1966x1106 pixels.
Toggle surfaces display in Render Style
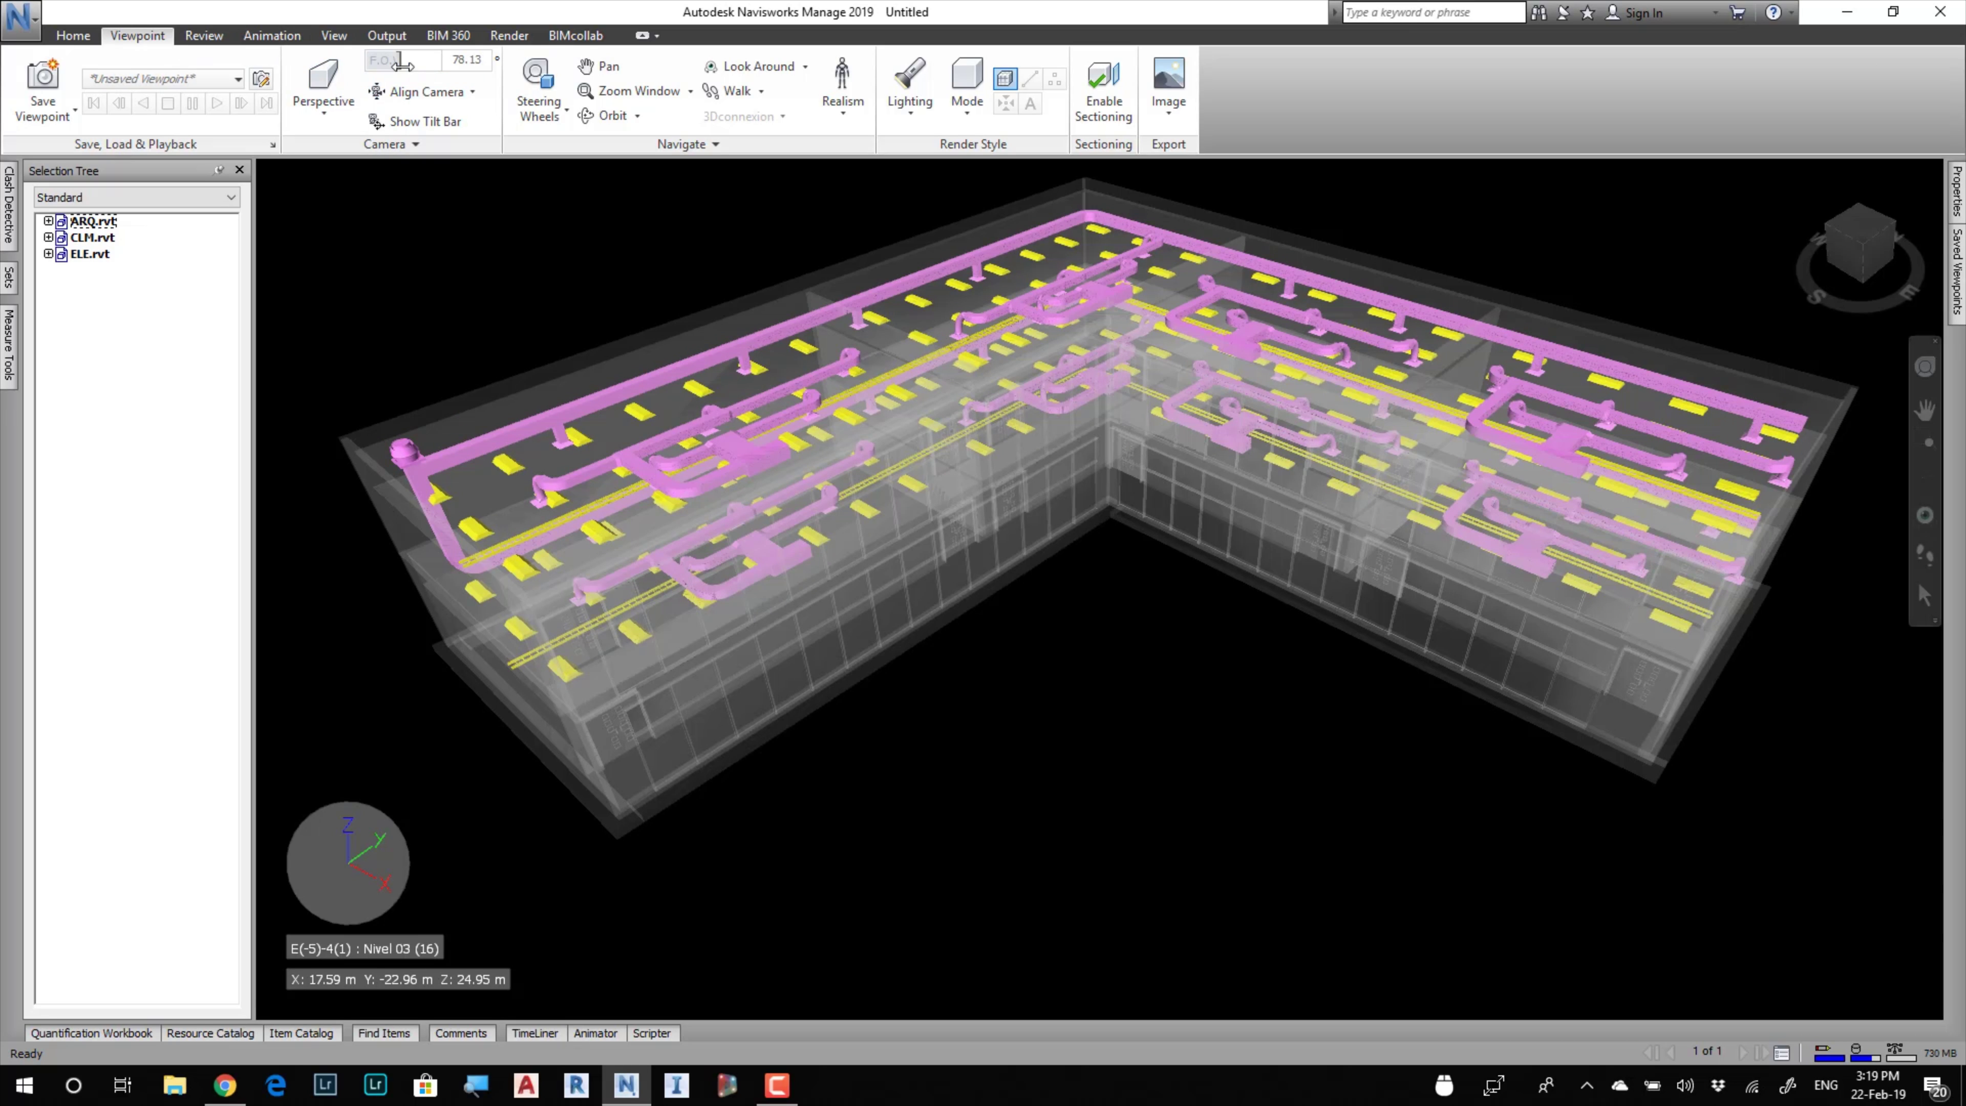click(1005, 79)
